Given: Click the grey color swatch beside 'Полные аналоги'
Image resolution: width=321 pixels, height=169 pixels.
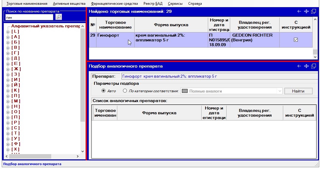Looking at the screenshot, I should click(x=185, y=91).
